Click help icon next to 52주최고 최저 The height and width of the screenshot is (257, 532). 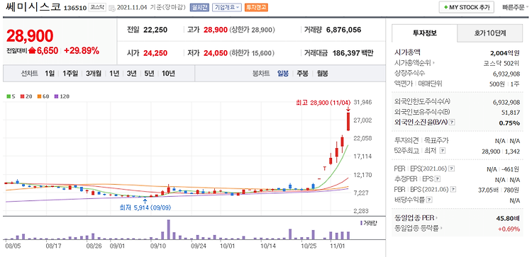click(x=443, y=151)
